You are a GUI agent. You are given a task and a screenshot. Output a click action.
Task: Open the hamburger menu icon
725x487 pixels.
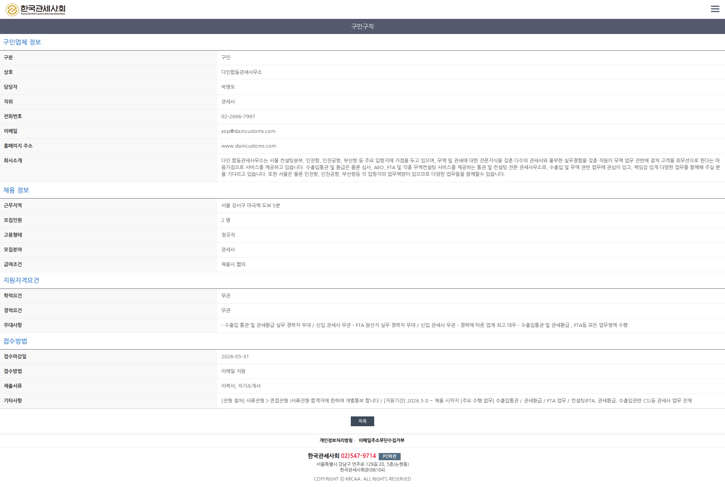pos(715,9)
